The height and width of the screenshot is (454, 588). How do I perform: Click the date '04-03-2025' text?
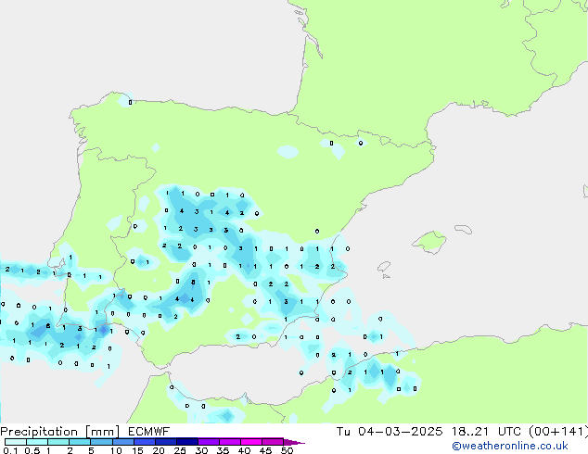(x=400, y=432)
